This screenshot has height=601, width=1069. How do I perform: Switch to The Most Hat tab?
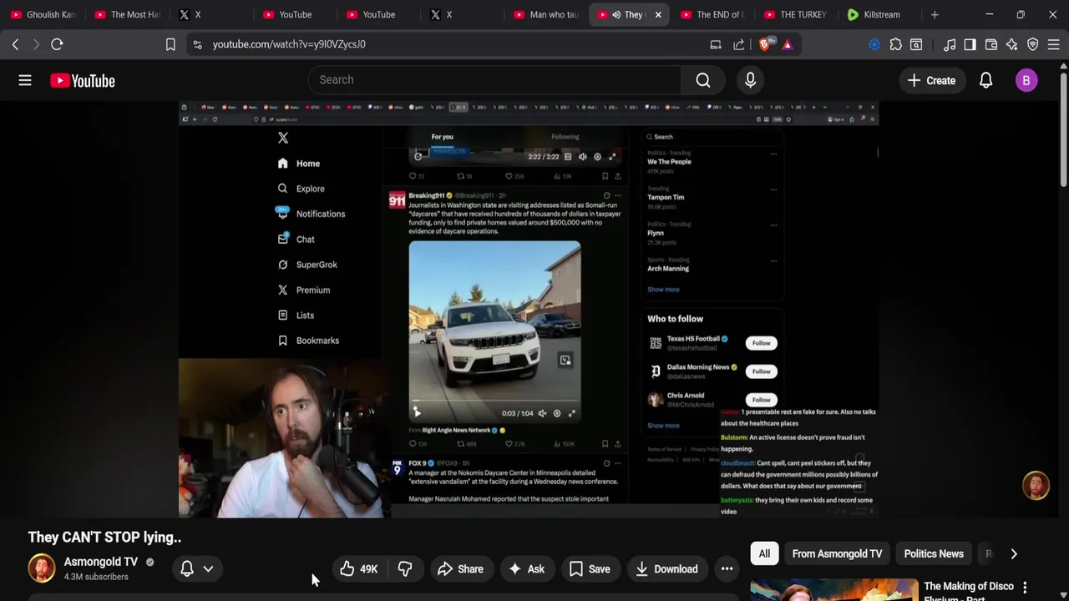[127, 14]
